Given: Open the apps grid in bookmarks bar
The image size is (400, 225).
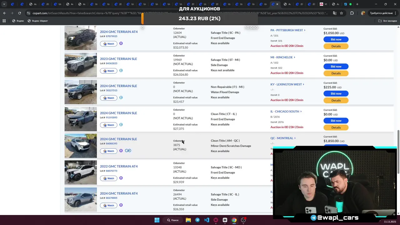Looking at the screenshot, I should [4, 21].
